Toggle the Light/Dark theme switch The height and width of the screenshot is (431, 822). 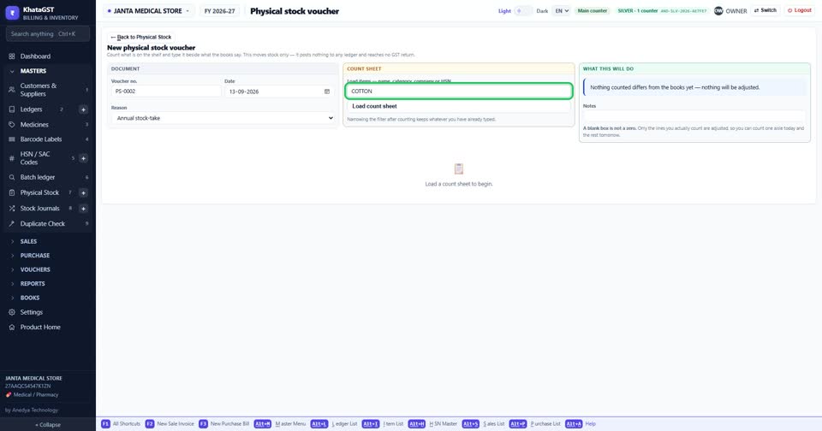click(522, 10)
